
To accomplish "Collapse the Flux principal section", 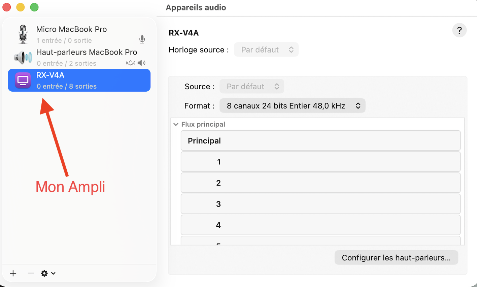I will pyautogui.click(x=176, y=124).
